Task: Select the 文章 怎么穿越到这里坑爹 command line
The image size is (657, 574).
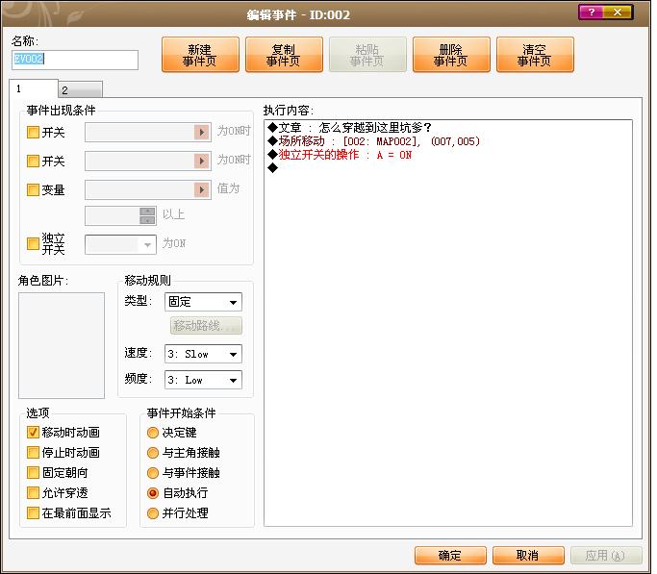Action: tap(349, 127)
